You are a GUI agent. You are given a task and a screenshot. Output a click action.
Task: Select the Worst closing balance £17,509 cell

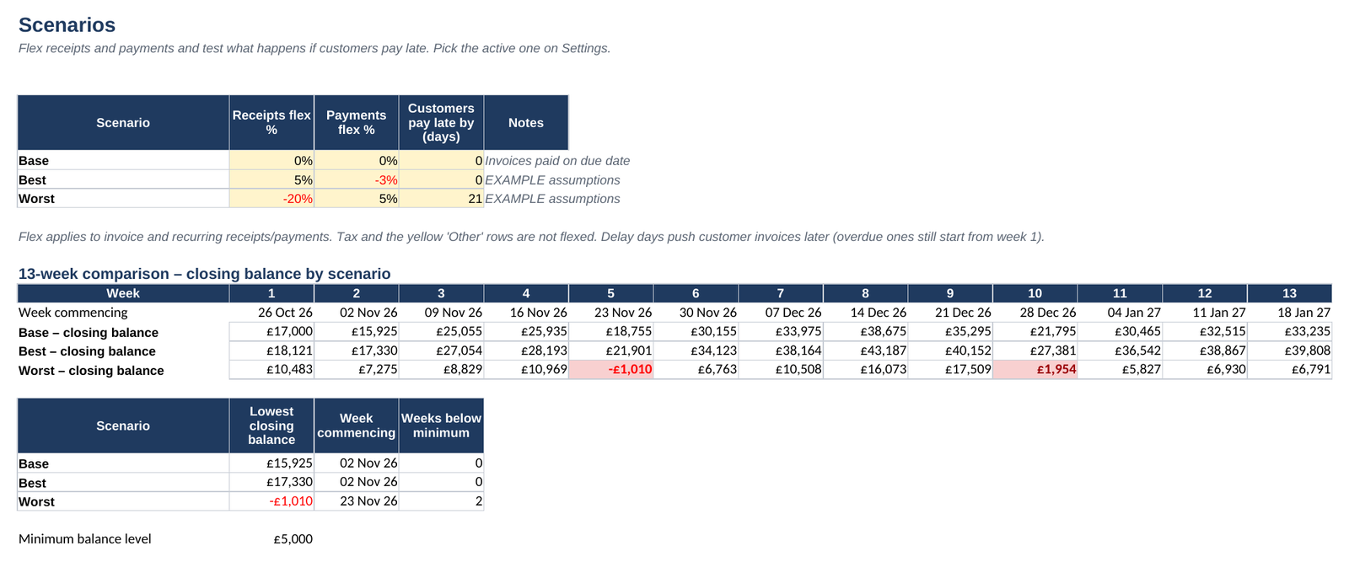point(951,369)
